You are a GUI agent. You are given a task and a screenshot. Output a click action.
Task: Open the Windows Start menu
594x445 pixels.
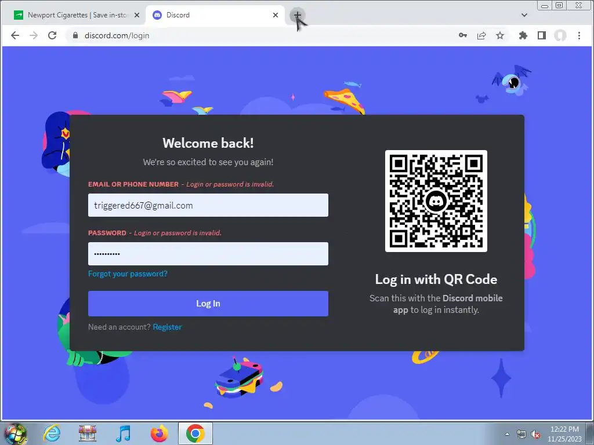pyautogui.click(x=15, y=433)
